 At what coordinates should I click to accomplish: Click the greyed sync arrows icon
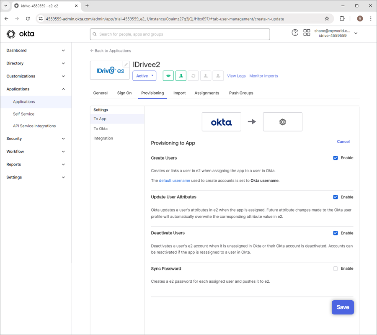(x=193, y=76)
